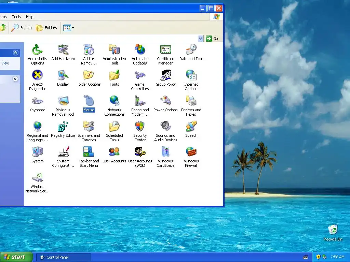The height and width of the screenshot is (262, 350).
Task: Maximize the Control Panel window
Action: (211, 9)
